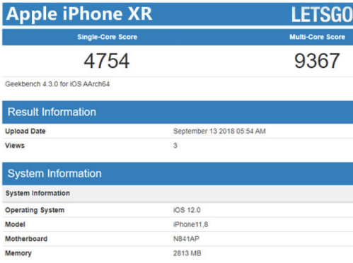The width and height of the screenshot is (353, 263).
Task: Click the 'iOS 12.0' value
Action: click(x=187, y=210)
